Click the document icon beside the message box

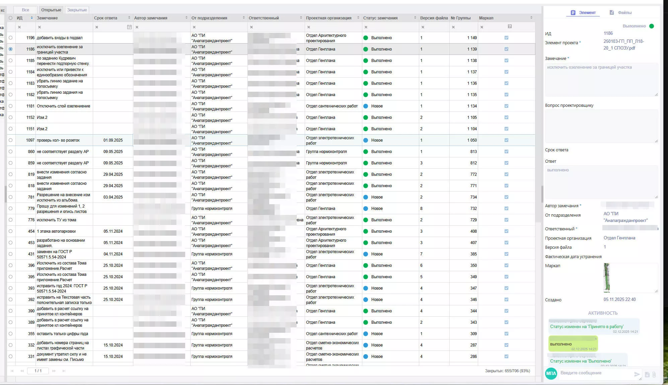click(x=647, y=375)
